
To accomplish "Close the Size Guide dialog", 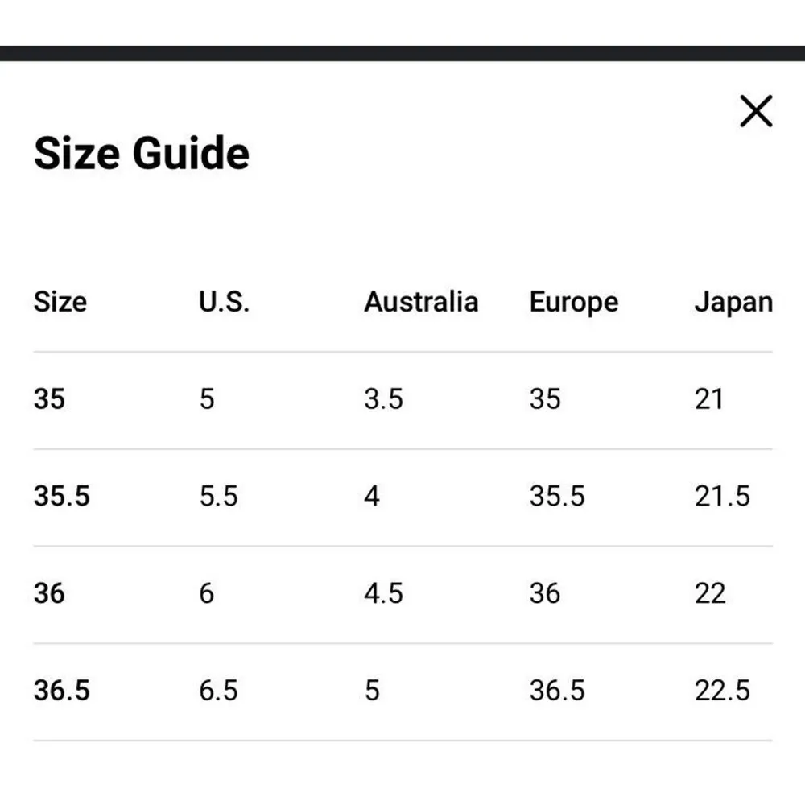I will point(756,111).
